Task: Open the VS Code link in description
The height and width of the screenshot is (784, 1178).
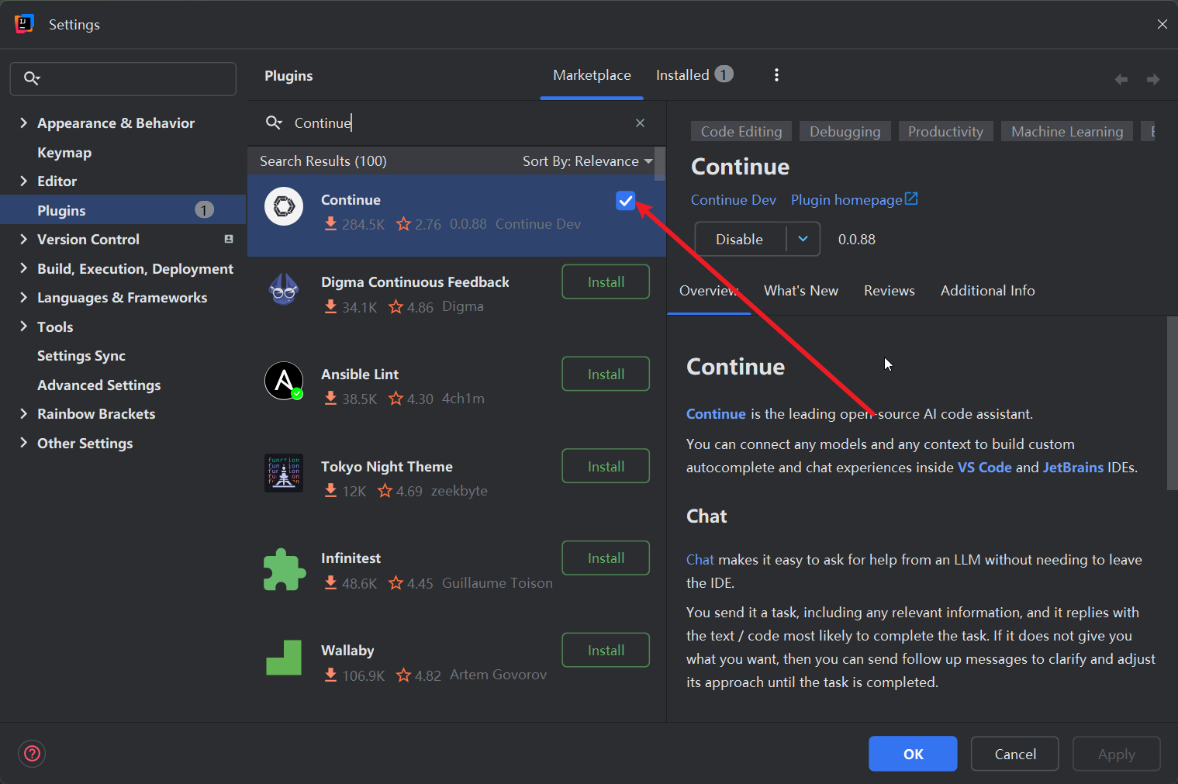Action: coord(985,468)
